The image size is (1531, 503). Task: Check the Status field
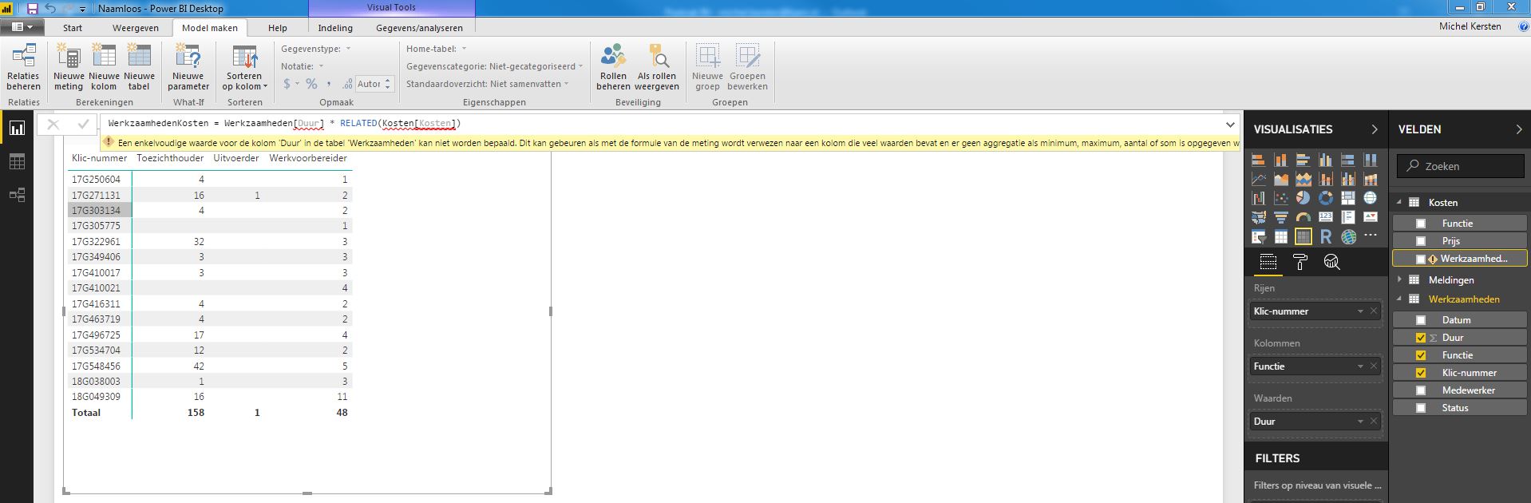pos(1420,408)
